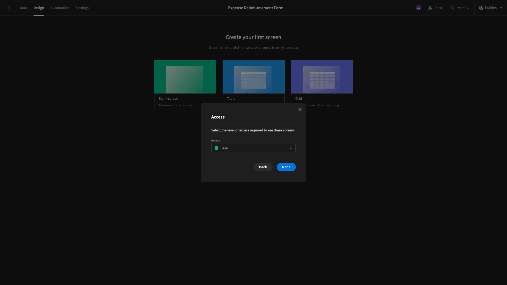This screenshot has width=507, height=285.
Task: Click the 'Create your first screen' heading
Action: 253,37
